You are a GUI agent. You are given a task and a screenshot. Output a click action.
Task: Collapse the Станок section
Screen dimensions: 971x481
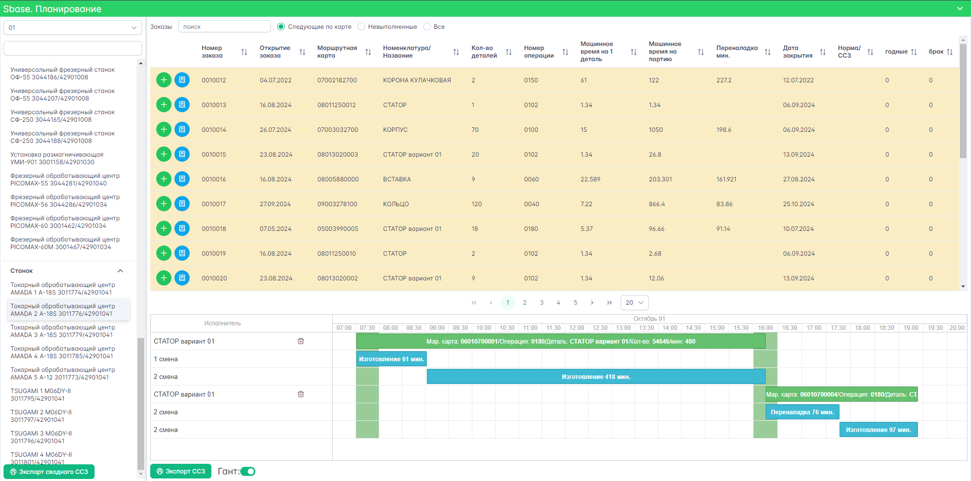tap(120, 271)
